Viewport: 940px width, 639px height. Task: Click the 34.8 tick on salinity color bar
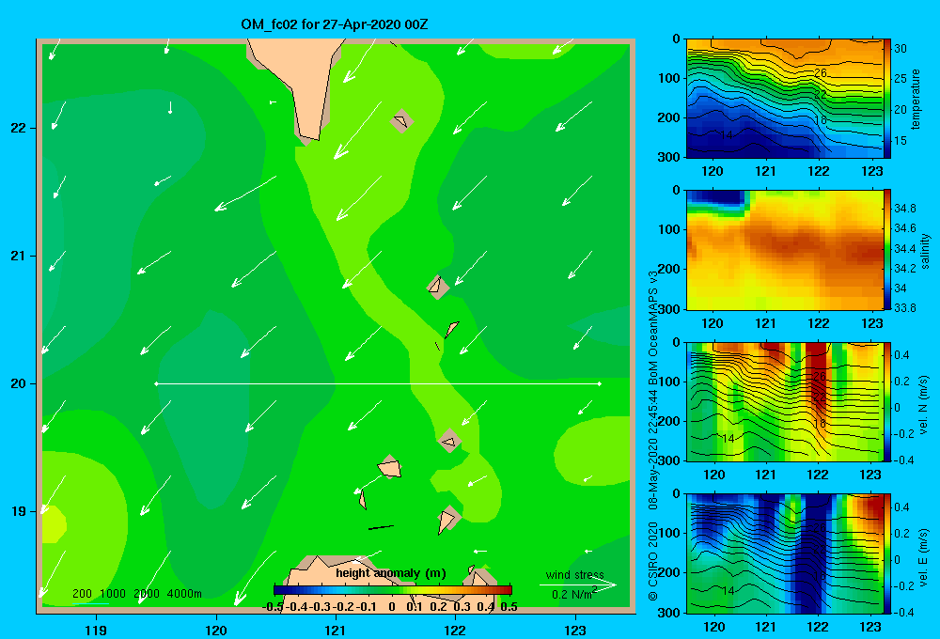click(x=904, y=209)
